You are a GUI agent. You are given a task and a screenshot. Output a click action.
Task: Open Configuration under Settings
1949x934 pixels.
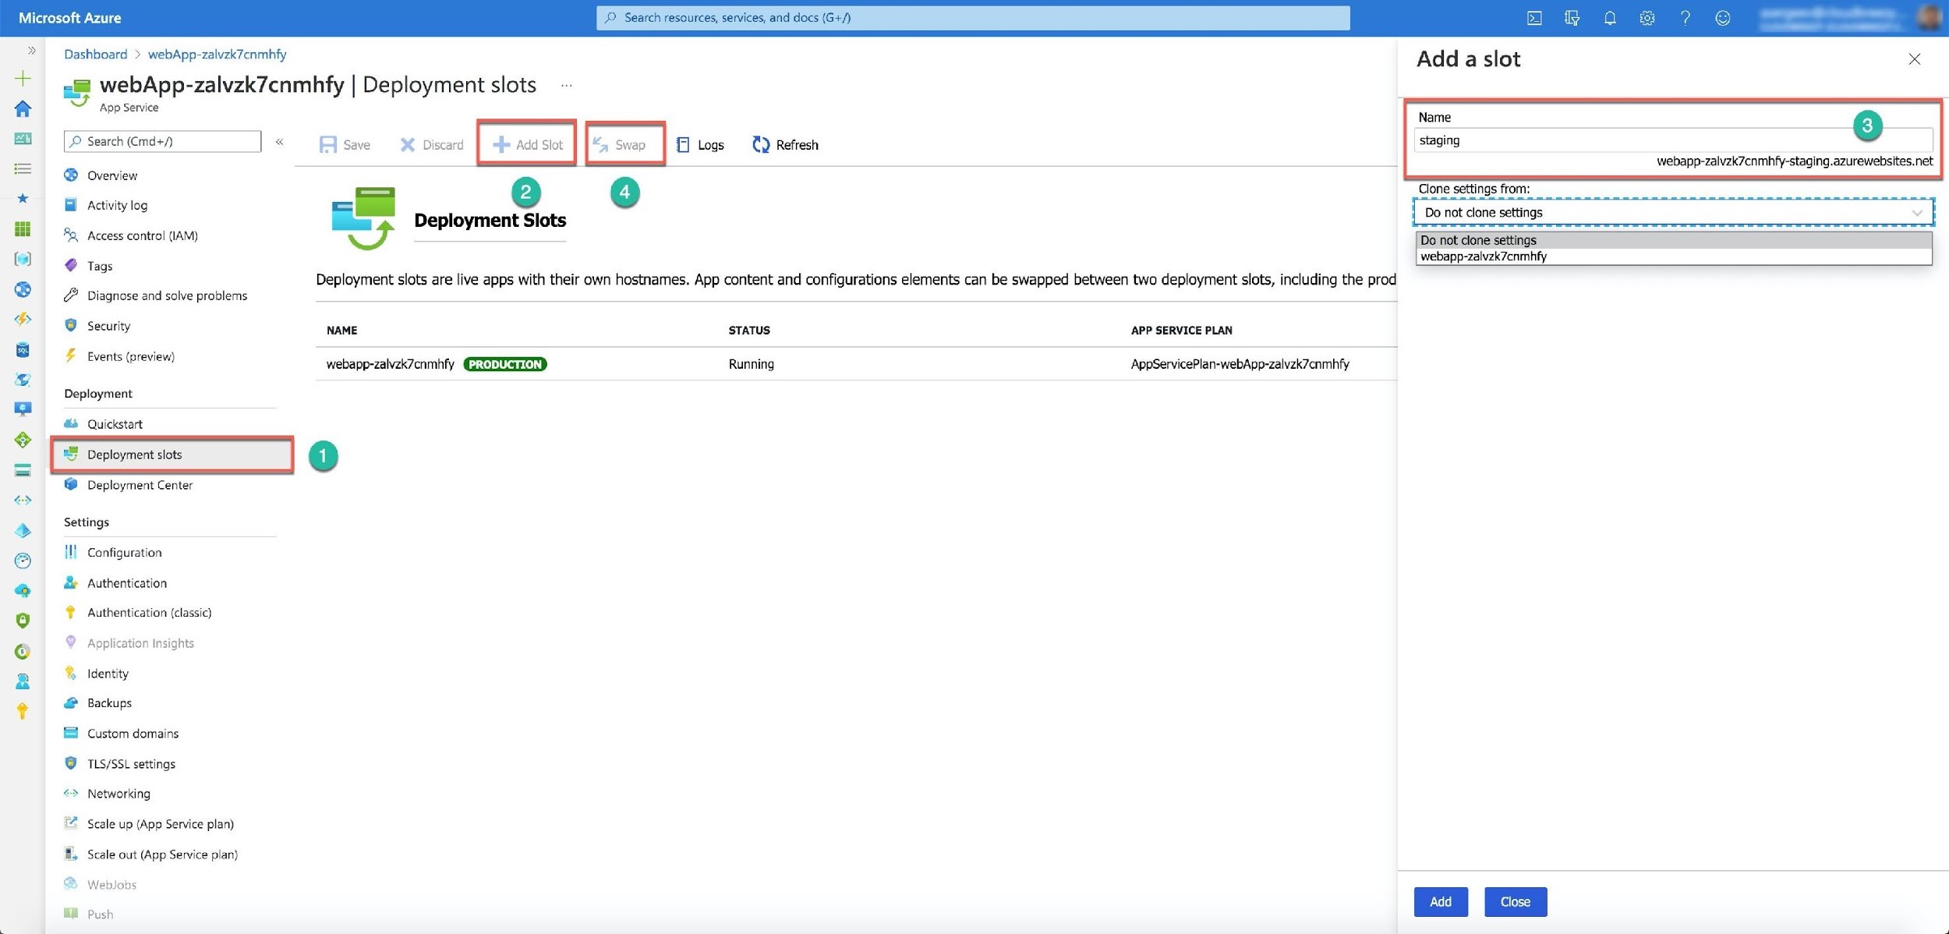click(124, 552)
